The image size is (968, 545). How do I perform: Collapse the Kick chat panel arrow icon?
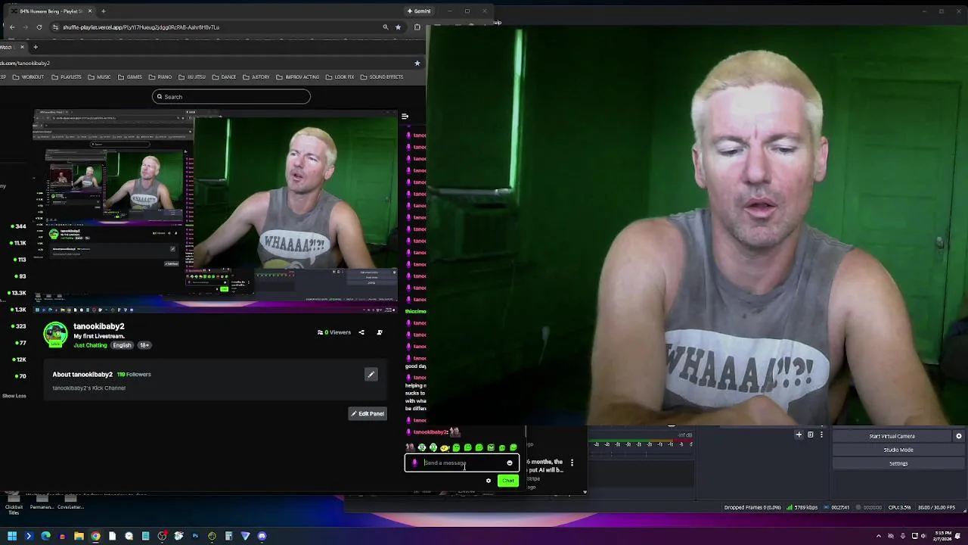point(405,117)
